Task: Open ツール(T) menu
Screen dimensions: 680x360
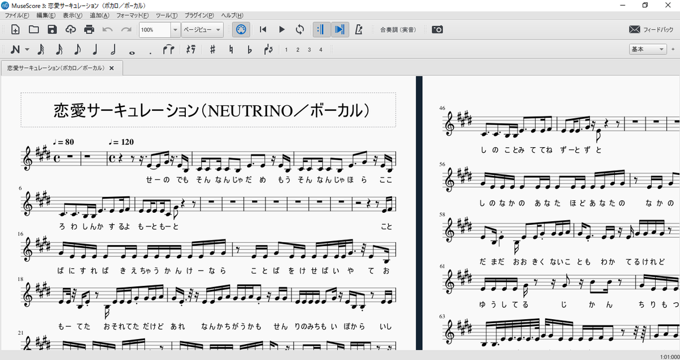Action: [x=167, y=15]
